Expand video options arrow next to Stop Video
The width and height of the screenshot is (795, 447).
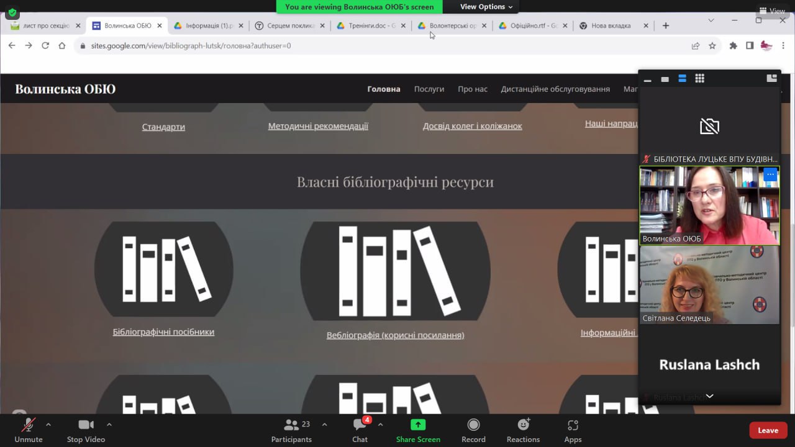pos(109,425)
